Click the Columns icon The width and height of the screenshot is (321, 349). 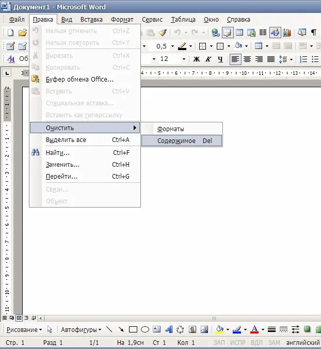click(263, 33)
